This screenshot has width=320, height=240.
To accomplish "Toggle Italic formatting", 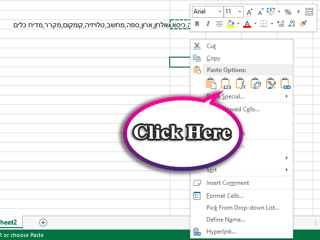I will pos(208,23).
